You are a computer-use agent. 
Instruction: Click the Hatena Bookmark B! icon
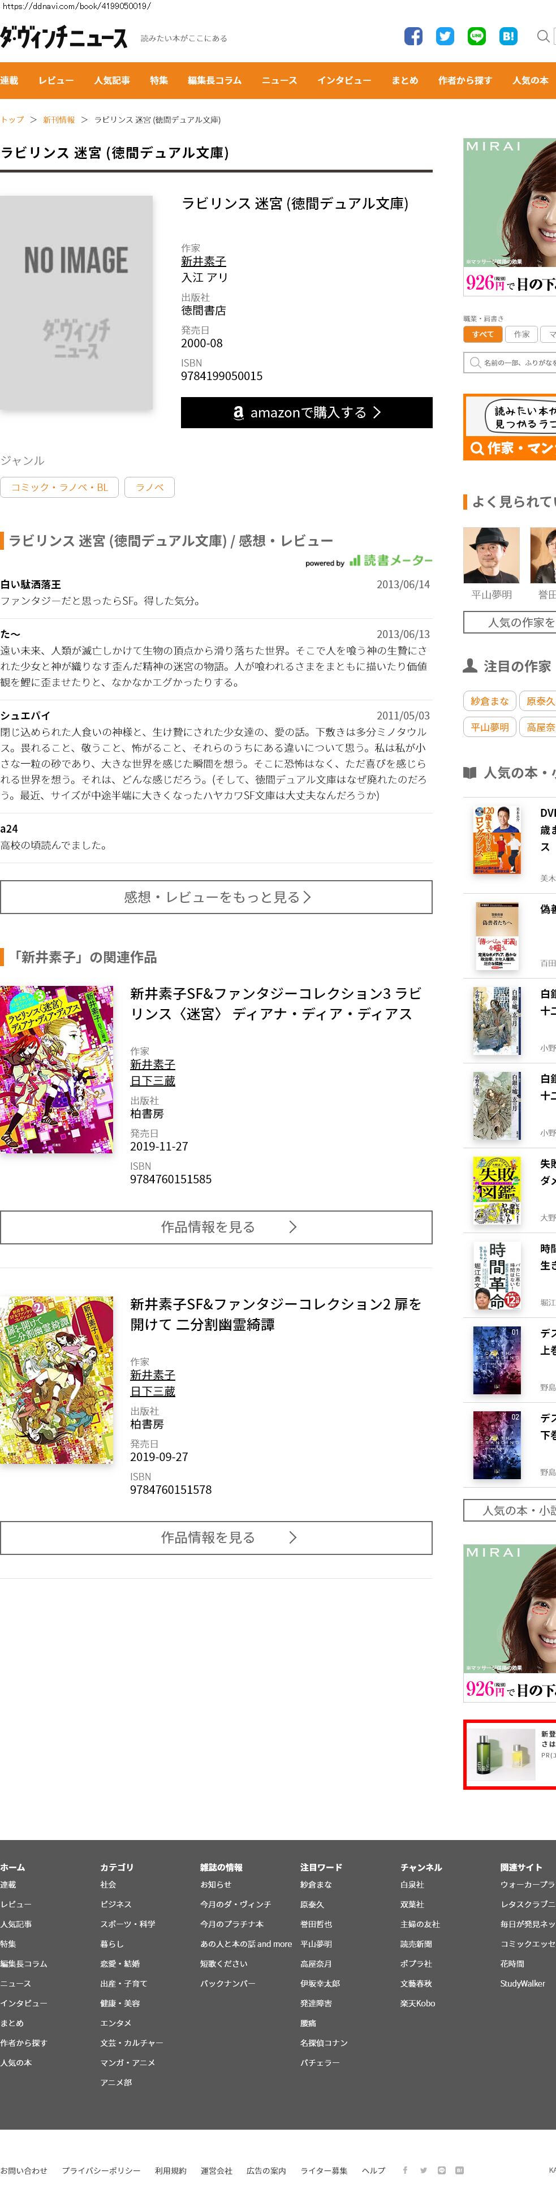tap(507, 36)
